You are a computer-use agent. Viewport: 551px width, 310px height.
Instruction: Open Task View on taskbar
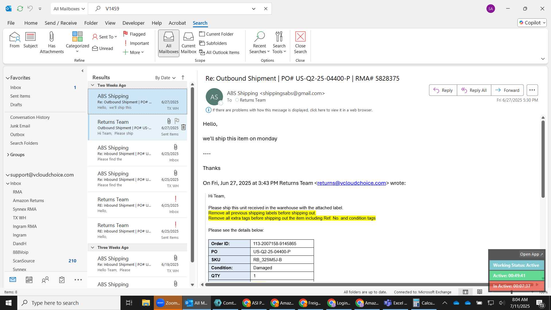coord(129,303)
